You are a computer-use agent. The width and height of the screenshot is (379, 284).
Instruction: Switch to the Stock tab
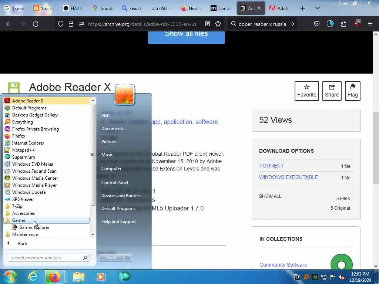coord(44,9)
